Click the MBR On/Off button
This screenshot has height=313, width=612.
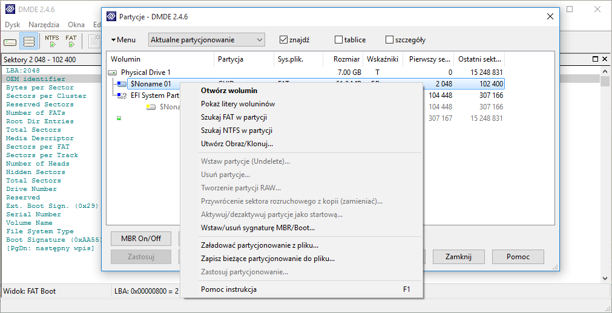pos(141,239)
